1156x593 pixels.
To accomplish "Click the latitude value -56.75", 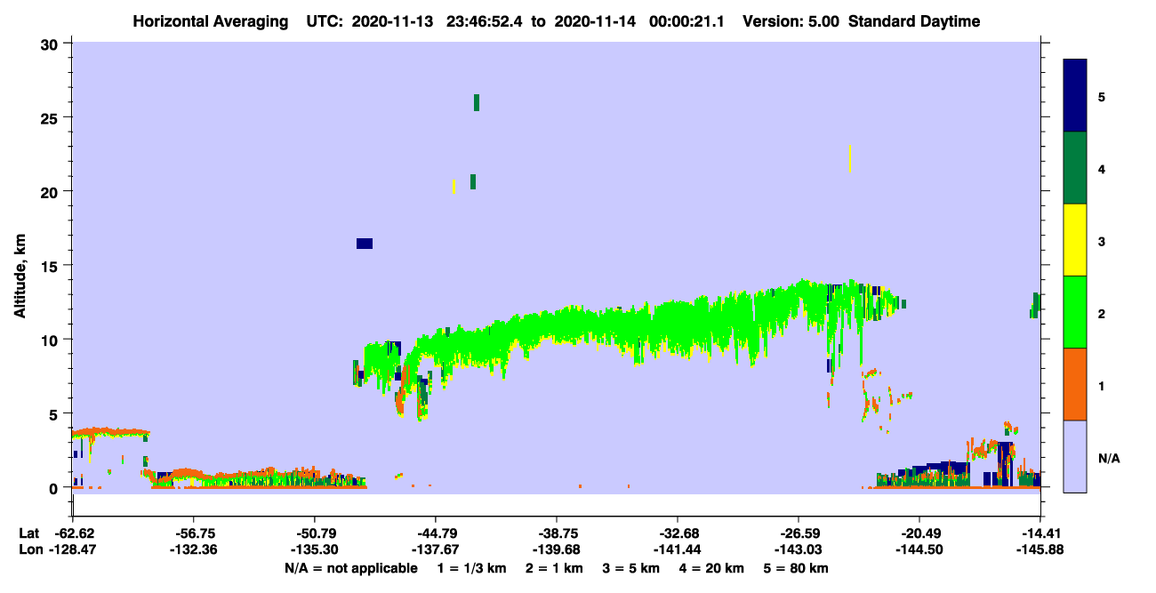I will [194, 533].
